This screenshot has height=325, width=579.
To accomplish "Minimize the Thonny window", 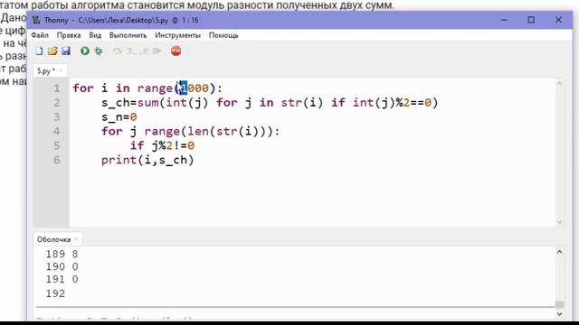I will click(x=504, y=20).
